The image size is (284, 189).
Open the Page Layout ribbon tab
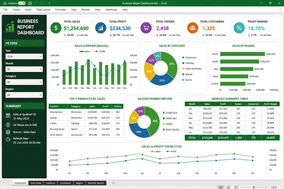(x=43, y=10)
